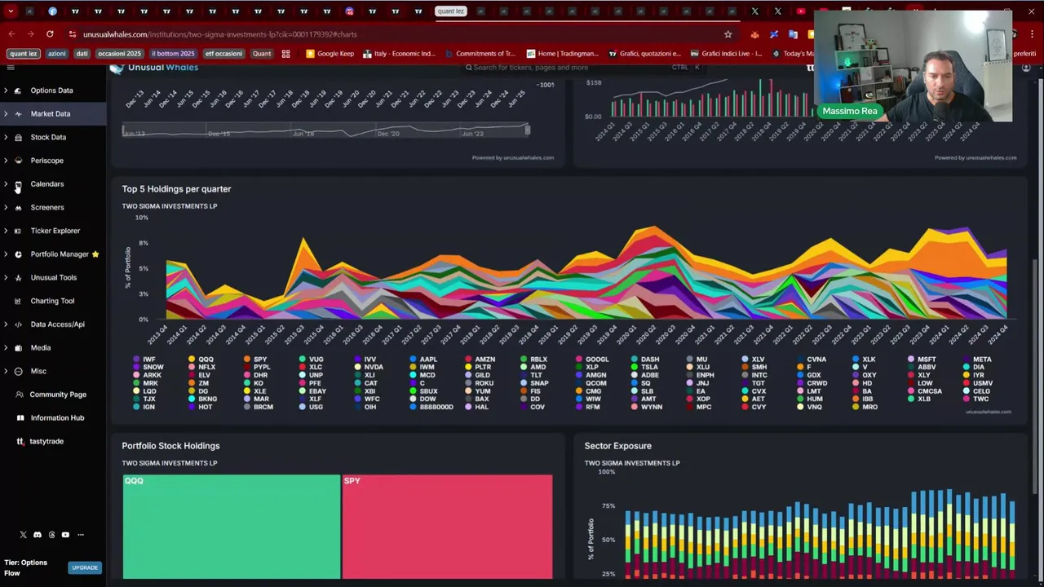Image resolution: width=1044 pixels, height=587 pixels.
Task: Click the Portfolio Manager pie icon
Action: [x=18, y=254]
